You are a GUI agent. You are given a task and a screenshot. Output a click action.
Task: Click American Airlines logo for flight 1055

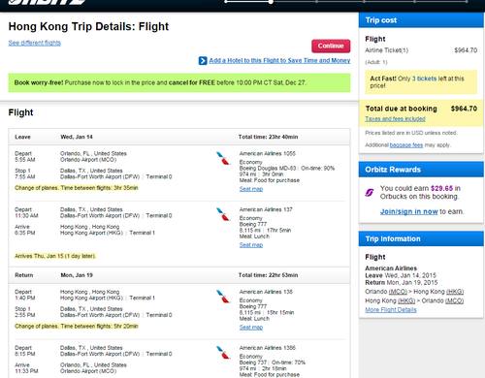[x=223, y=158]
